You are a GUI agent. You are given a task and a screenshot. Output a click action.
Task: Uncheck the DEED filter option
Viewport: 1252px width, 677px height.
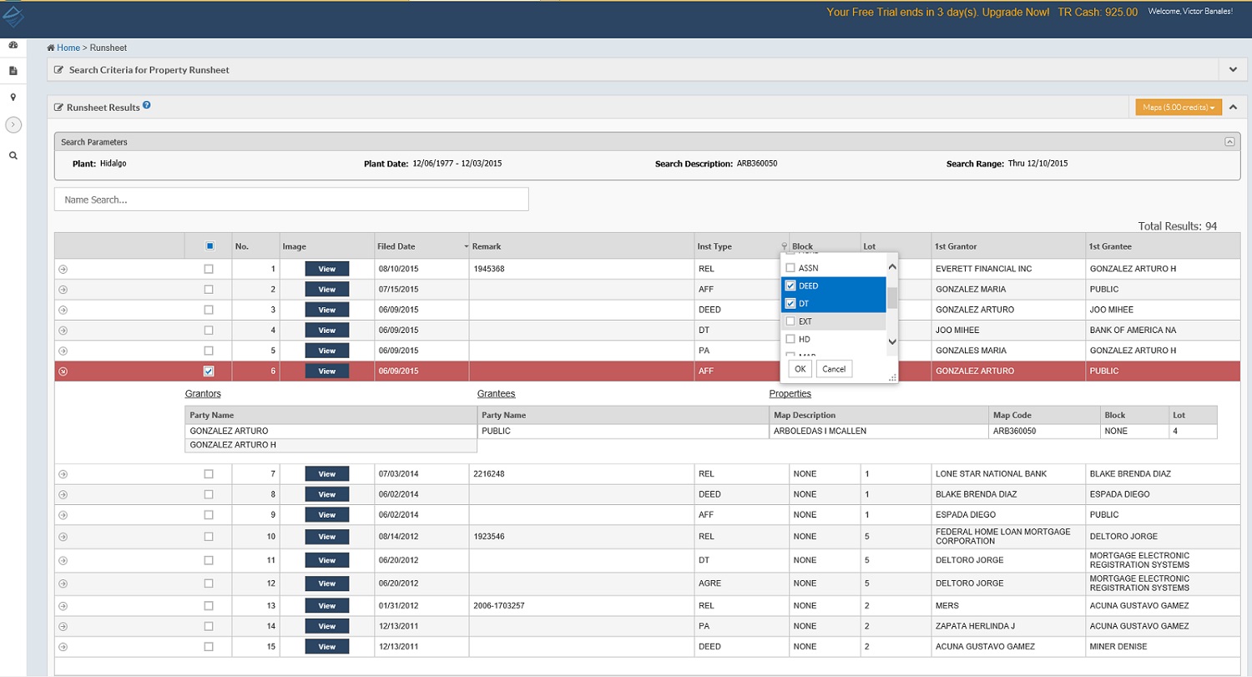pos(790,285)
